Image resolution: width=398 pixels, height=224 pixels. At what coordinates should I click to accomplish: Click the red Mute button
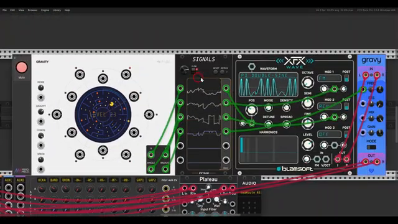(22, 67)
